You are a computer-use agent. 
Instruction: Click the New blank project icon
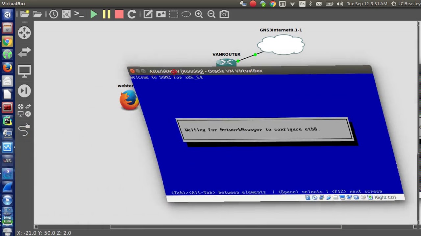pos(25,14)
